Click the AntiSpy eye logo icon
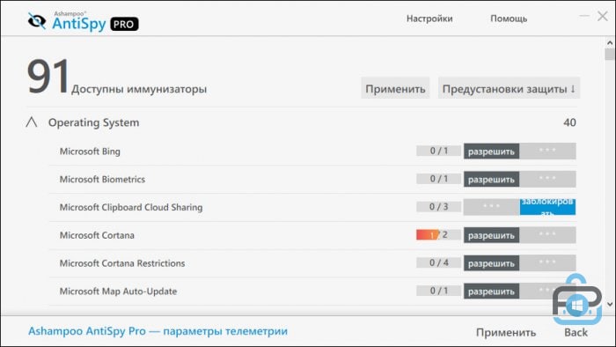 click(x=37, y=21)
